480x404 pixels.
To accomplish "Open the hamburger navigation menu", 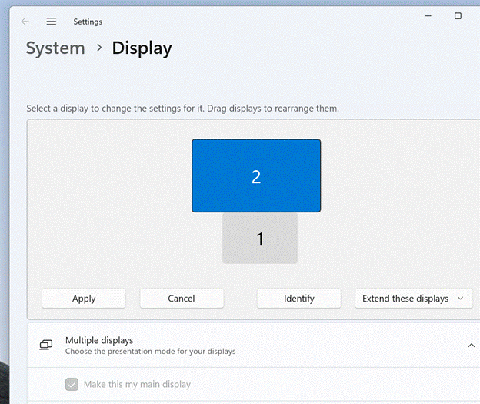I will [51, 22].
